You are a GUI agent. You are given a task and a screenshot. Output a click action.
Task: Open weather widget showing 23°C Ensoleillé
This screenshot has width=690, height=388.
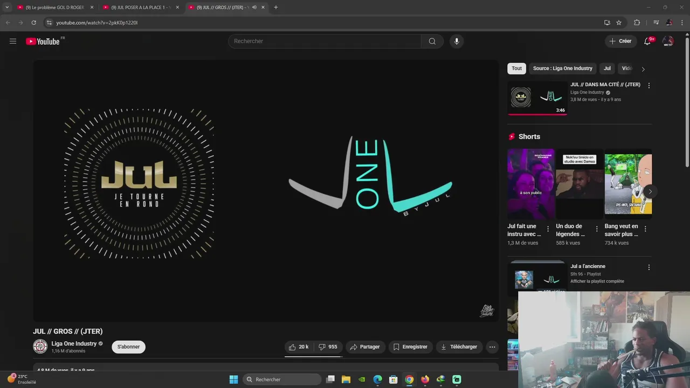pyautogui.click(x=22, y=379)
